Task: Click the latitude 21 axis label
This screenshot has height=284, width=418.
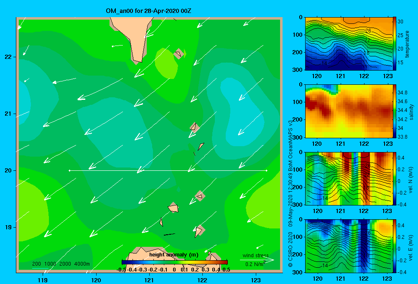Action: tap(8, 114)
